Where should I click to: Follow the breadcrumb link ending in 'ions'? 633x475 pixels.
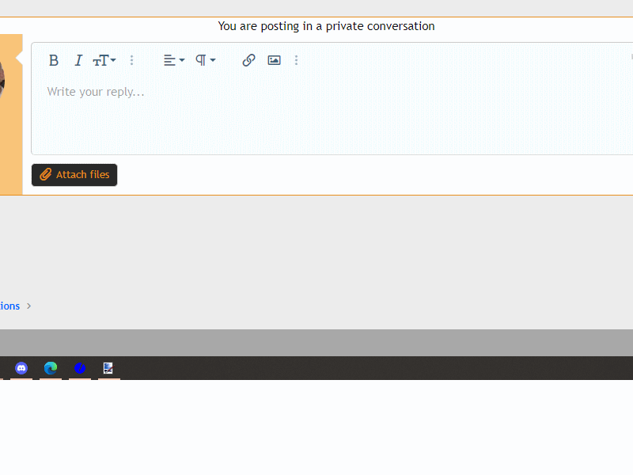9,306
